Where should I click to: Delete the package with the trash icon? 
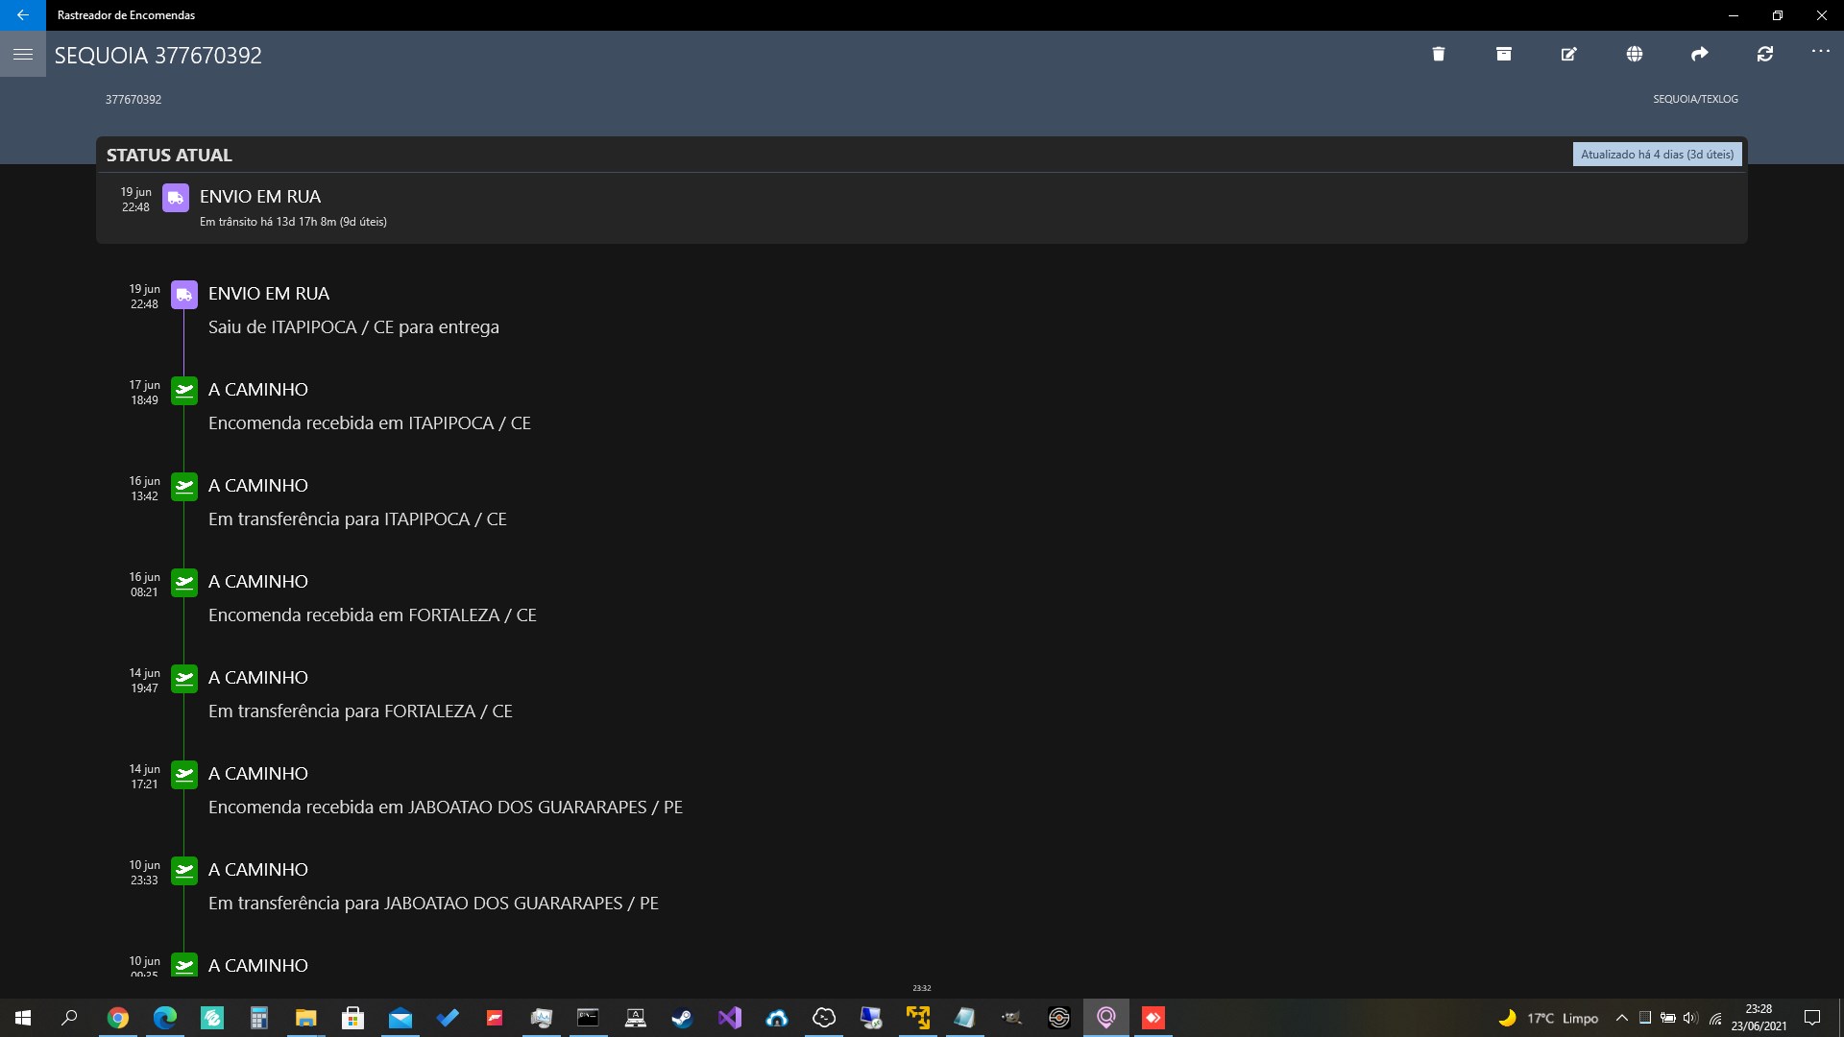pos(1438,54)
